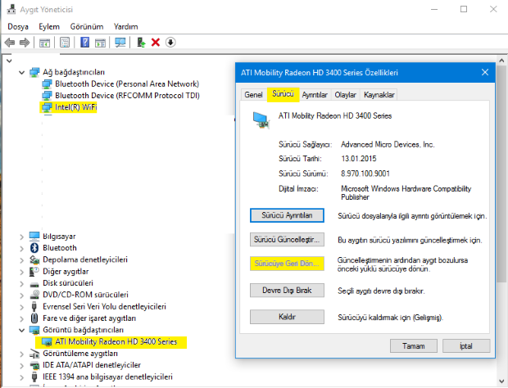Click the Disk sürücüleri drive icon
Screen dimensions: 508x388
click(34, 284)
